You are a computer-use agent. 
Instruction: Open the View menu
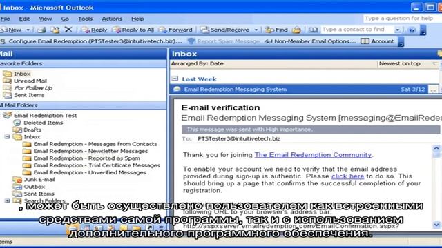[x=46, y=19]
